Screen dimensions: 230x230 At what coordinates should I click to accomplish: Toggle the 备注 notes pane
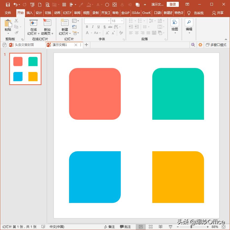[109, 227]
